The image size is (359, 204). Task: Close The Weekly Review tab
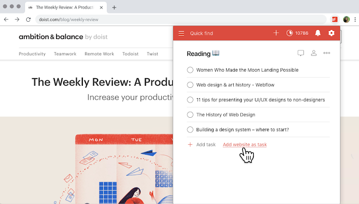(x=101, y=8)
